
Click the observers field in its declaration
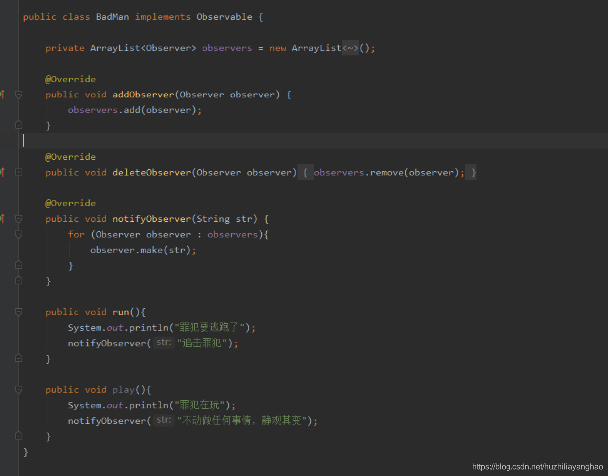(227, 48)
